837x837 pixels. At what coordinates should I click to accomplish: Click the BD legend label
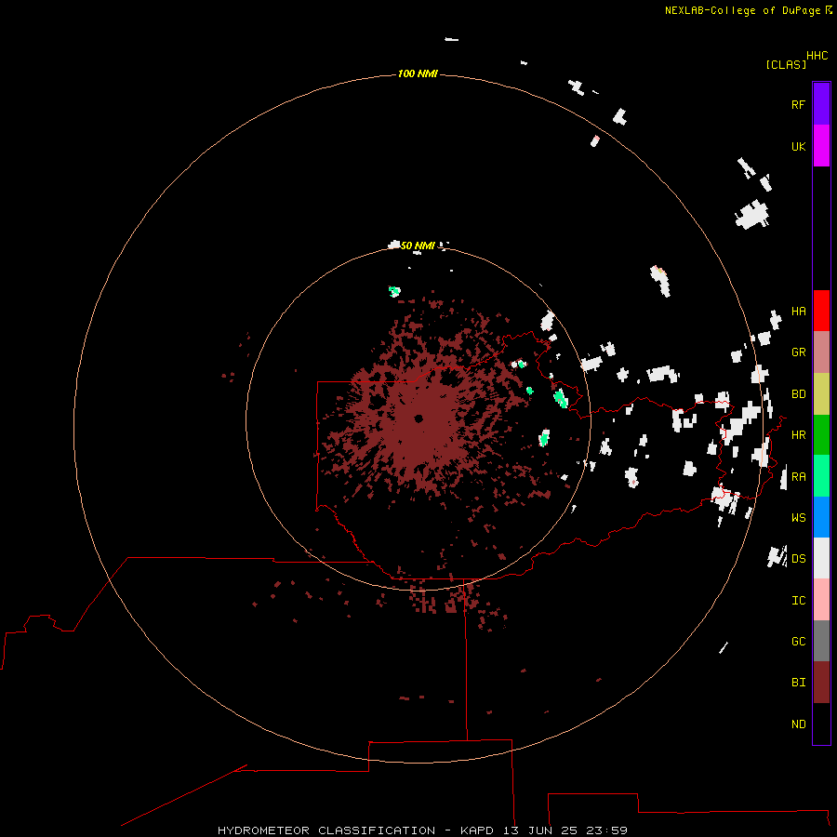(x=798, y=394)
